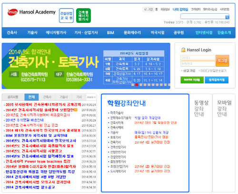Focus the 비밀번호 password field
This screenshot has height=194, width=238.
coord(198,64)
